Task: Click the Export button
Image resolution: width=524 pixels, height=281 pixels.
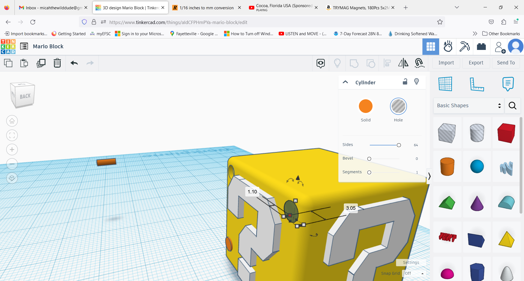Action: (476, 63)
